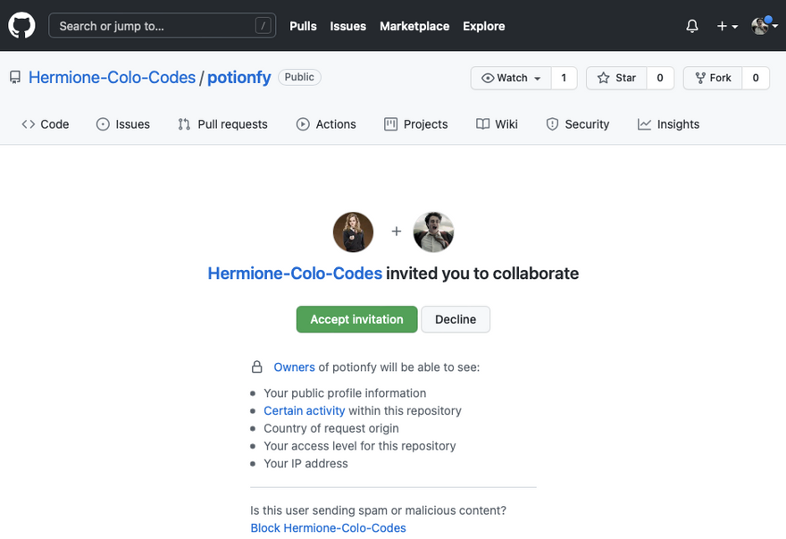Select the Projects tab
Viewport: 786px width, 539px height.
point(415,124)
